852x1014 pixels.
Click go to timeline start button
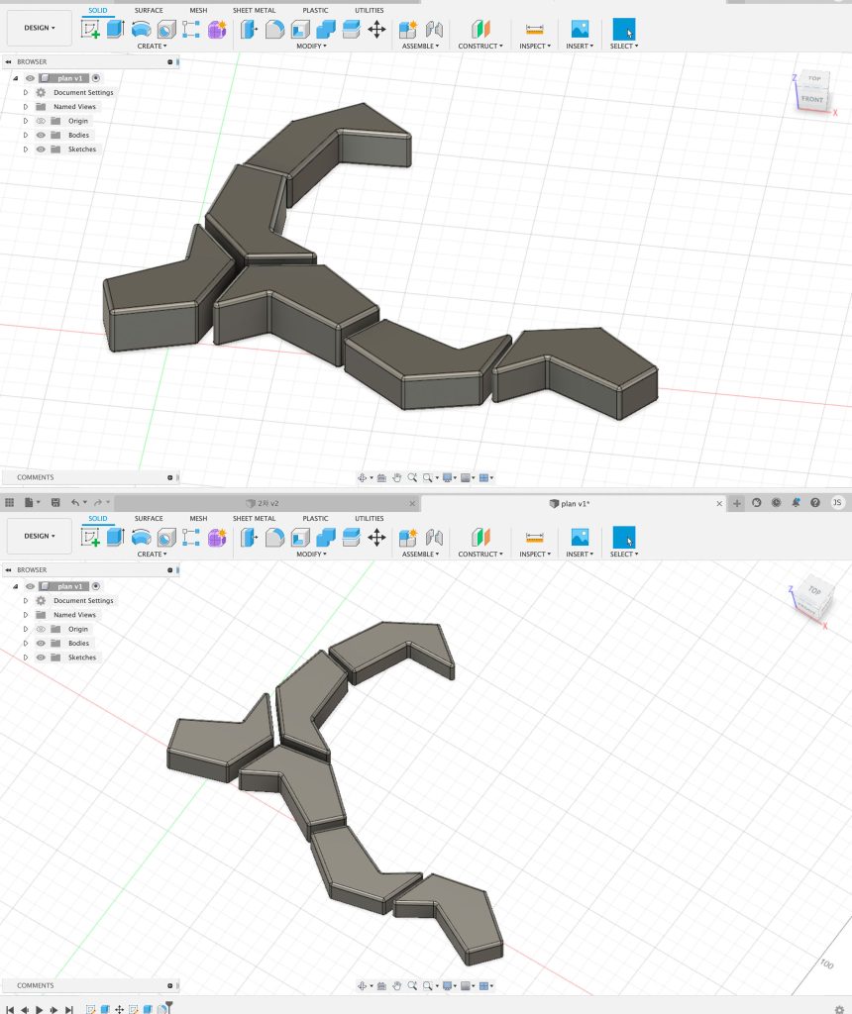pyautogui.click(x=10, y=1009)
